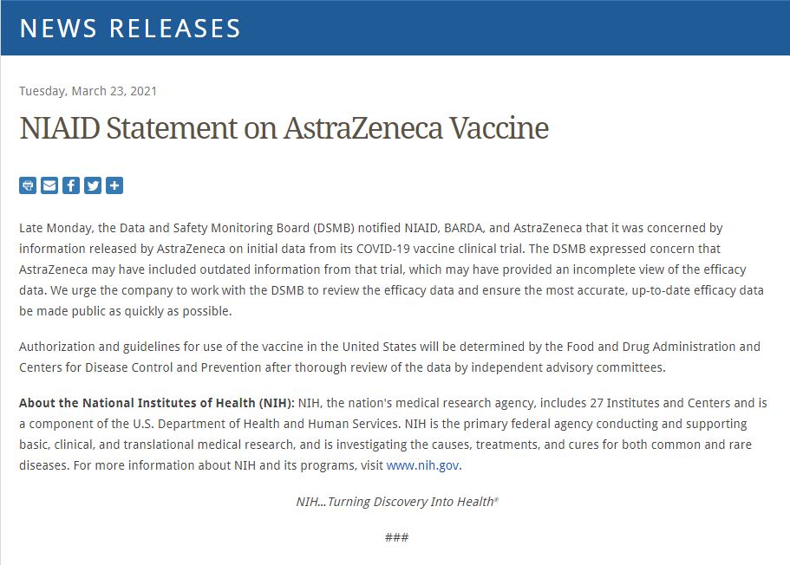Click the paragraph starting with Late Monday
790x565 pixels.
(390, 270)
